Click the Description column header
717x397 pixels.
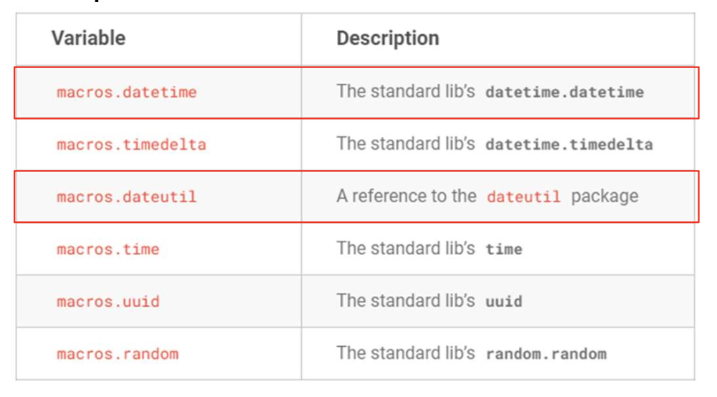click(x=387, y=38)
